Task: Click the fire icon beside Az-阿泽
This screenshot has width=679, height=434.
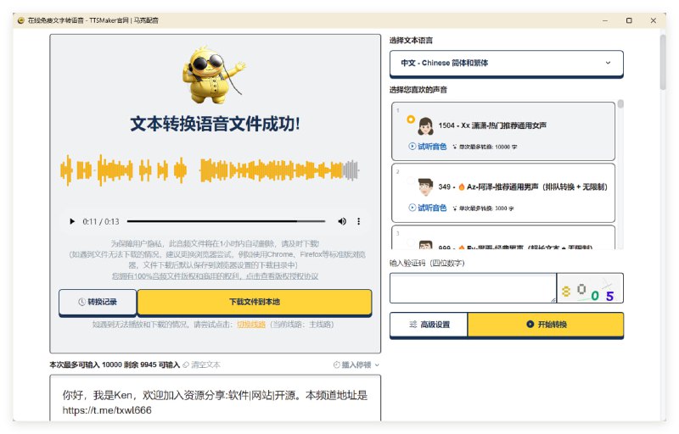Action: pos(462,186)
